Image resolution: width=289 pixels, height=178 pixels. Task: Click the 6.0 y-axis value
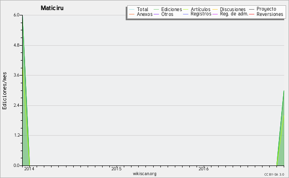coord(16,15)
